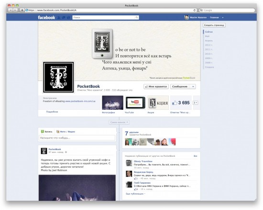The height and width of the screenshot is (210, 263).
Task: Open notifications globe icon in Facebook bar
Action: click(68, 17)
